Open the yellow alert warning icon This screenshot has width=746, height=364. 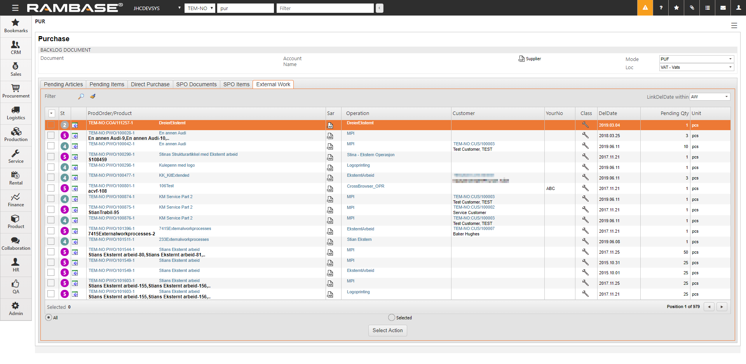[645, 8]
